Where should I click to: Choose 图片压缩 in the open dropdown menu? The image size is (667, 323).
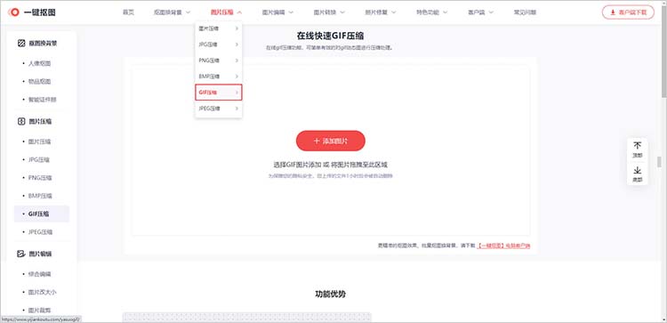[x=219, y=28]
